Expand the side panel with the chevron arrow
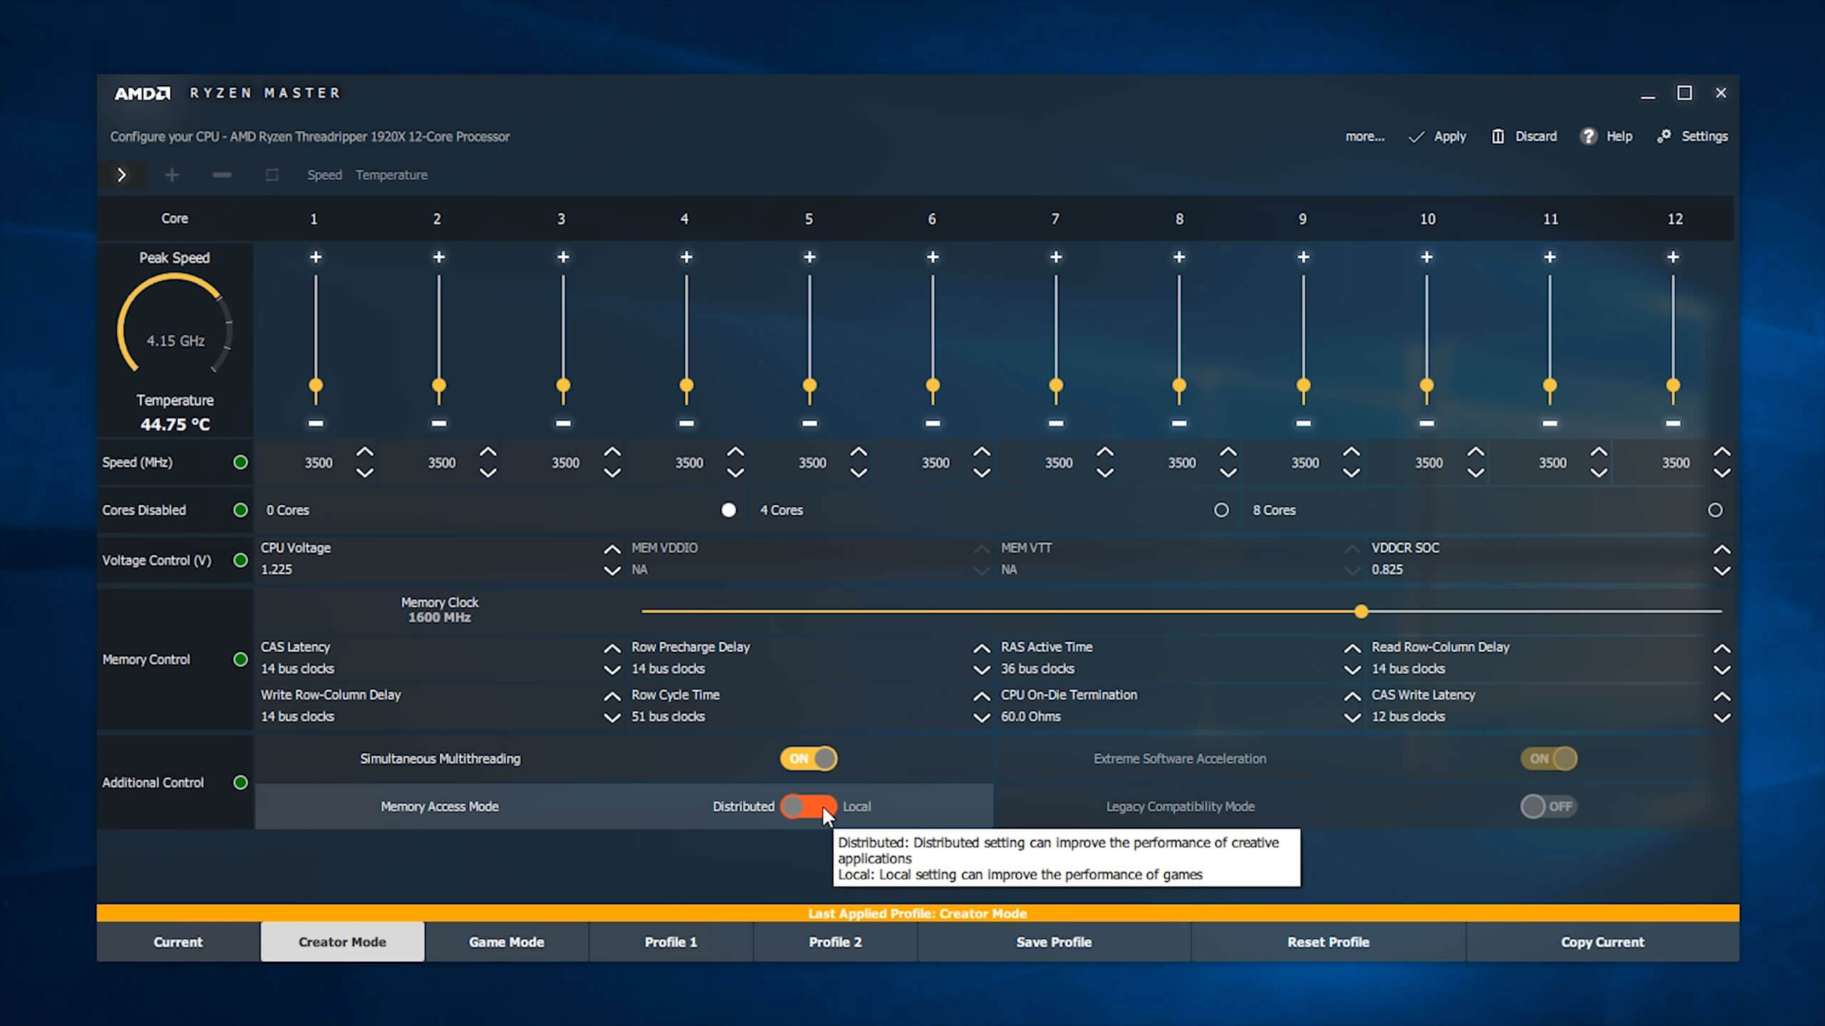Viewport: 1825px width, 1026px height. tap(122, 175)
